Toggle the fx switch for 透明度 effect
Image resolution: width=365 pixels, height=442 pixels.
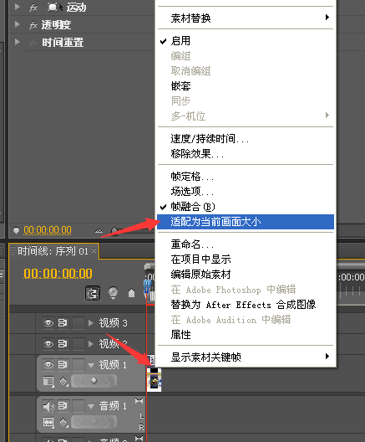(x=33, y=25)
